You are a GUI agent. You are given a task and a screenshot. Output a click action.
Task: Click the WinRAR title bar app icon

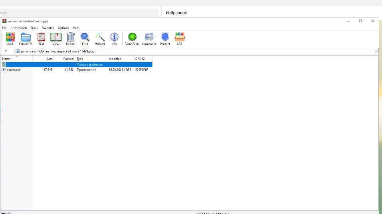(x=4, y=21)
